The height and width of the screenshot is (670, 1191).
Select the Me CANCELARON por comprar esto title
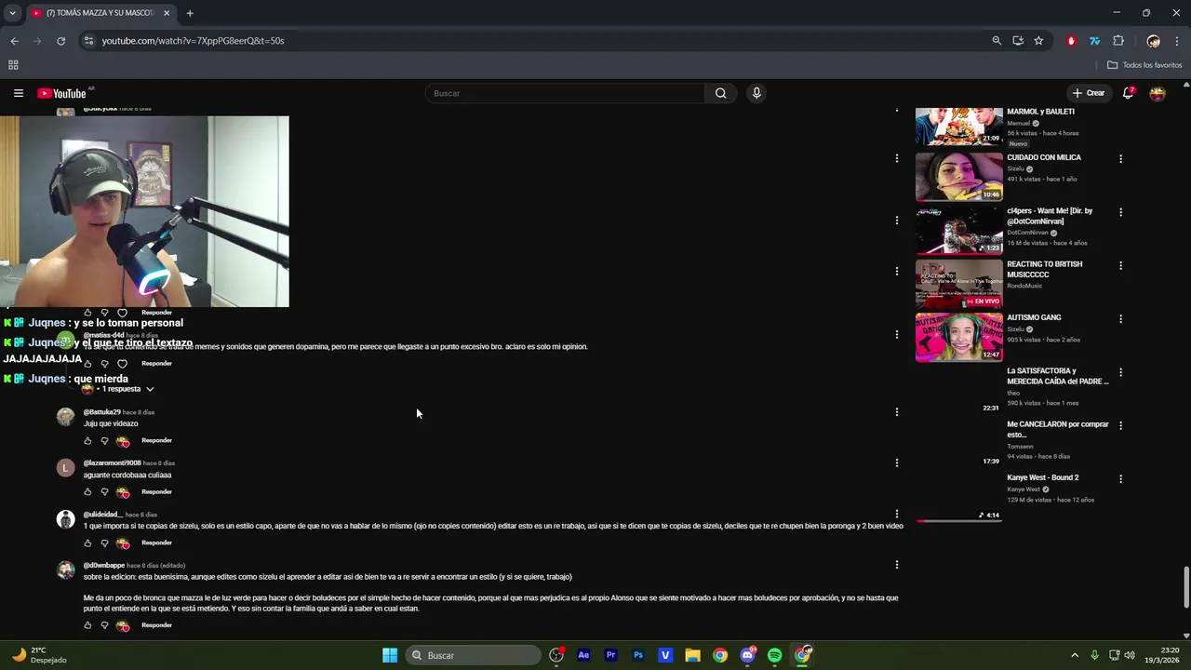click(x=1058, y=429)
